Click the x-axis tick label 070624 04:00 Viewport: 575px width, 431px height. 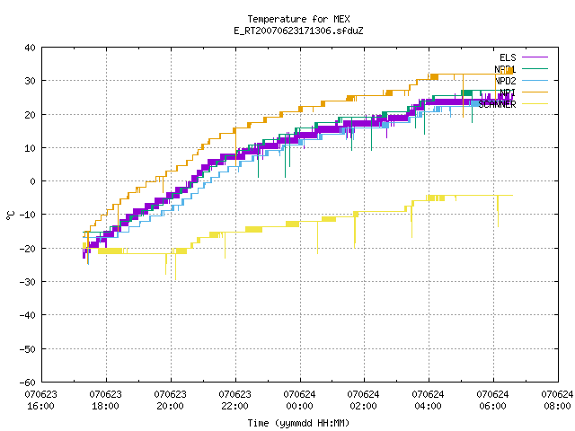[x=428, y=400]
